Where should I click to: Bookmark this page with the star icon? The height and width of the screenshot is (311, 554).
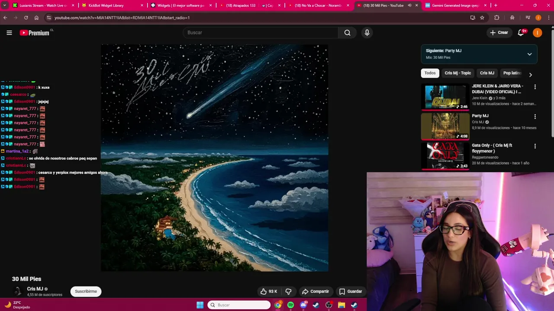482,18
